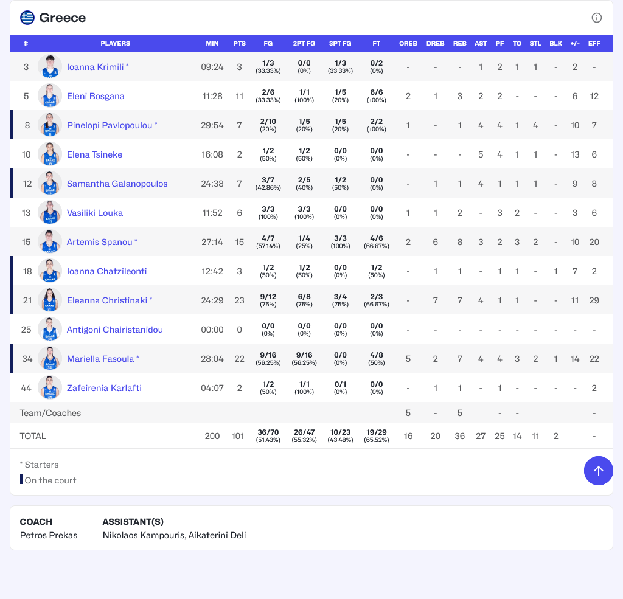Screen dimensions: 623x599
Task: Click Artemis Spanou's avatar image
Action: [x=50, y=242]
